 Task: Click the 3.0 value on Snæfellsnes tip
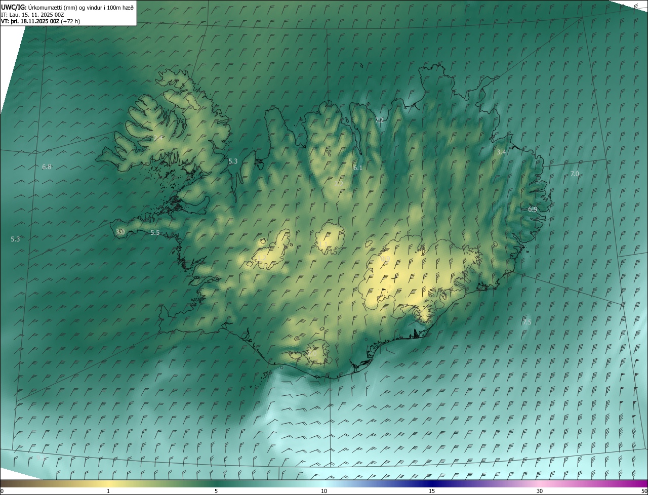pos(120,232)
